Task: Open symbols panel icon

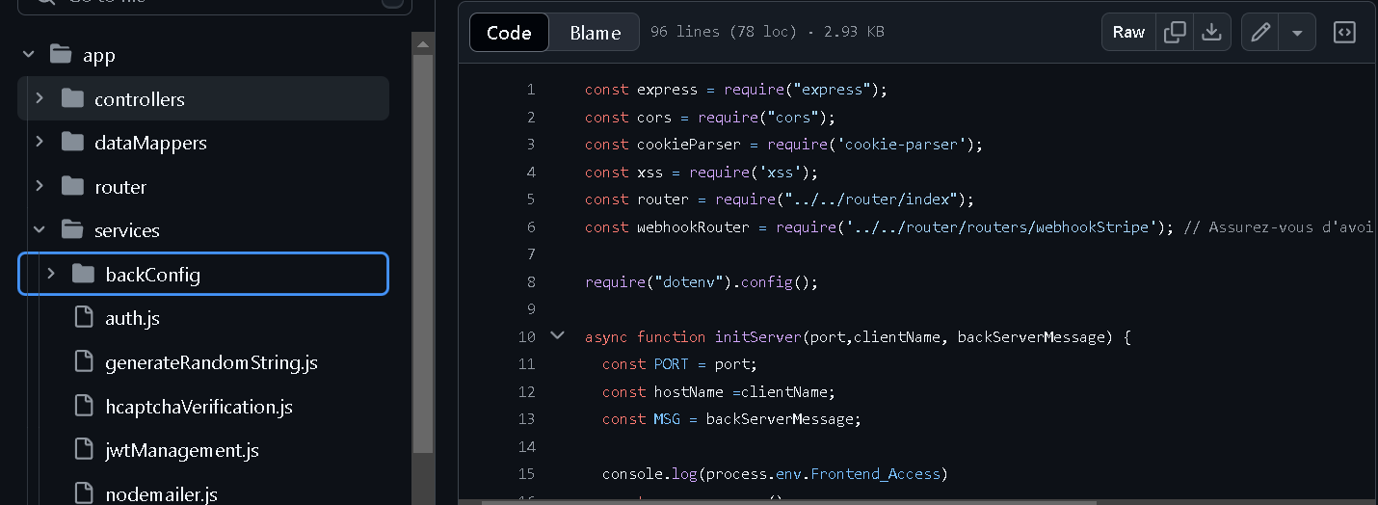Action: pyautogui.click(x=1344, y=32)
